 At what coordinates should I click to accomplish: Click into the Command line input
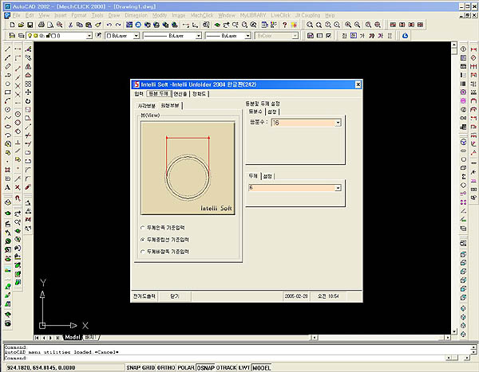[x=224, y=358]
